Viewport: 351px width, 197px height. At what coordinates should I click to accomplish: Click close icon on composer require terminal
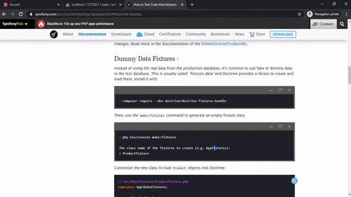289,90
